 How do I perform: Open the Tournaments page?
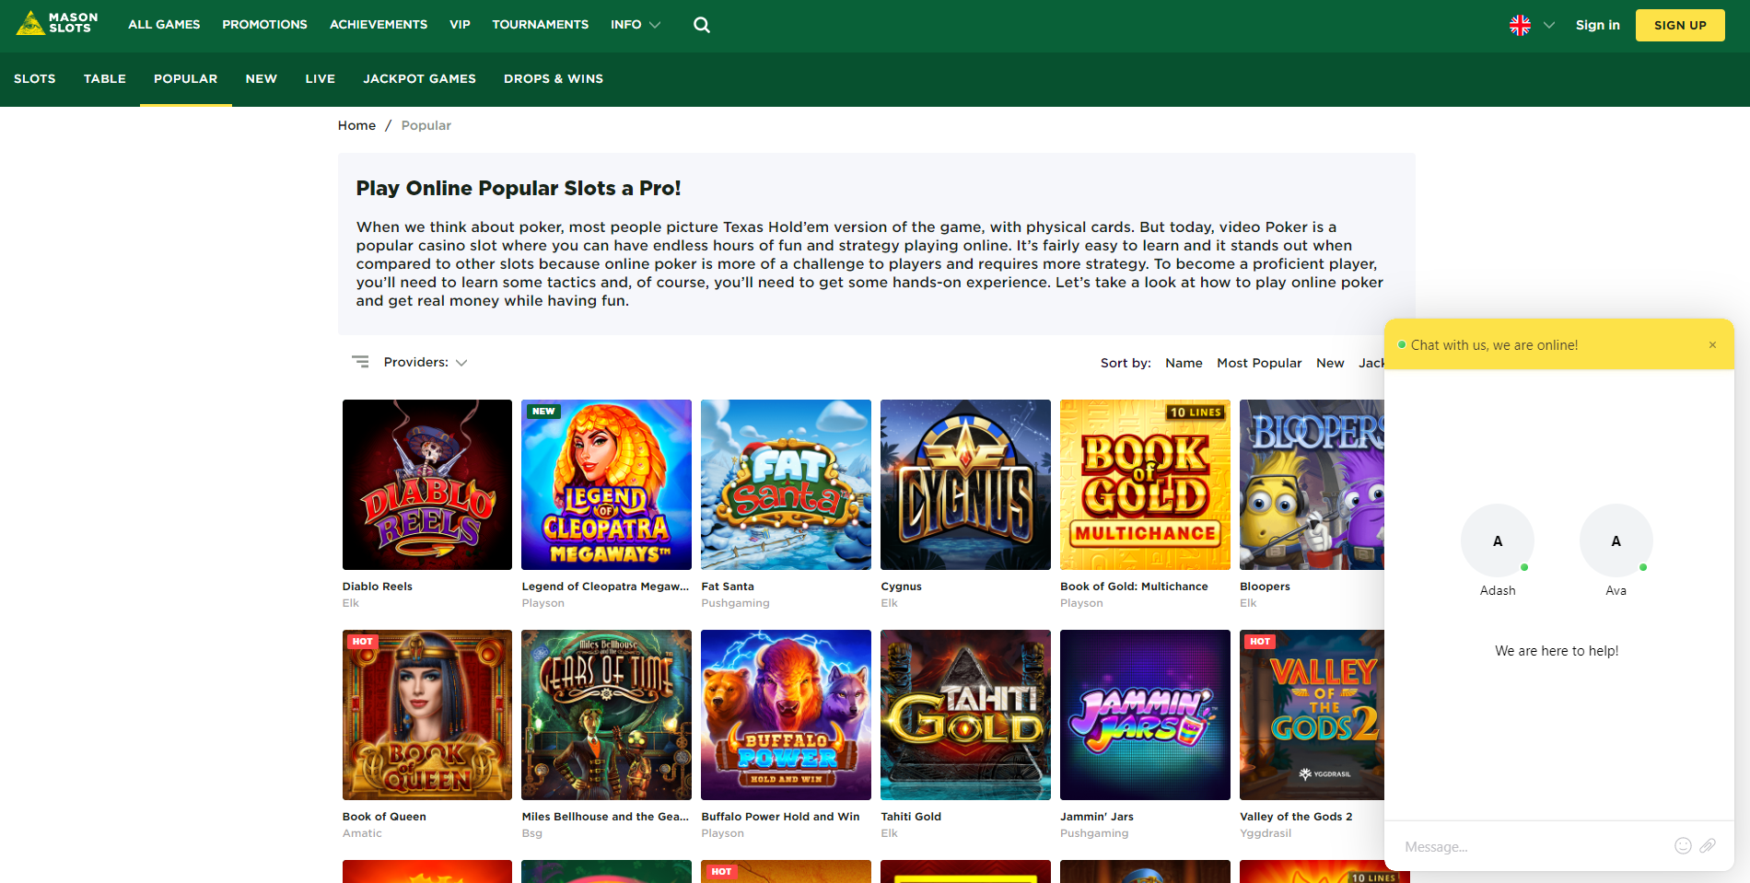coord(540,25)
